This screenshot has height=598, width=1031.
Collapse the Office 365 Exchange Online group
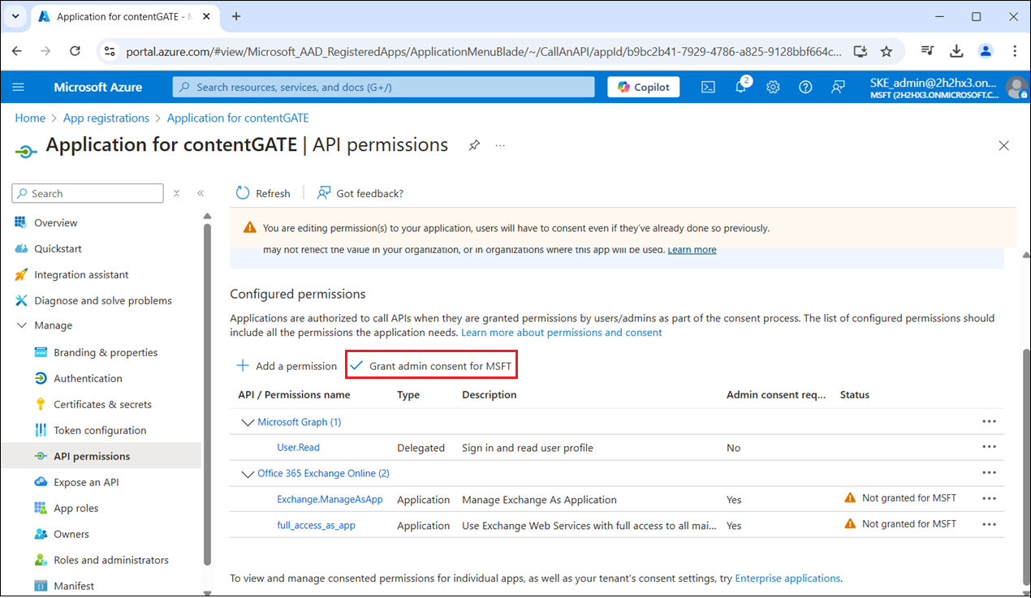coord(248,473)
